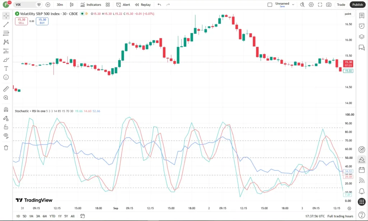The height and width of the screenshot is (221, 368).
Task: Remove drawings with trash icon
Action: pyautogui.click(x=6, y=148)
